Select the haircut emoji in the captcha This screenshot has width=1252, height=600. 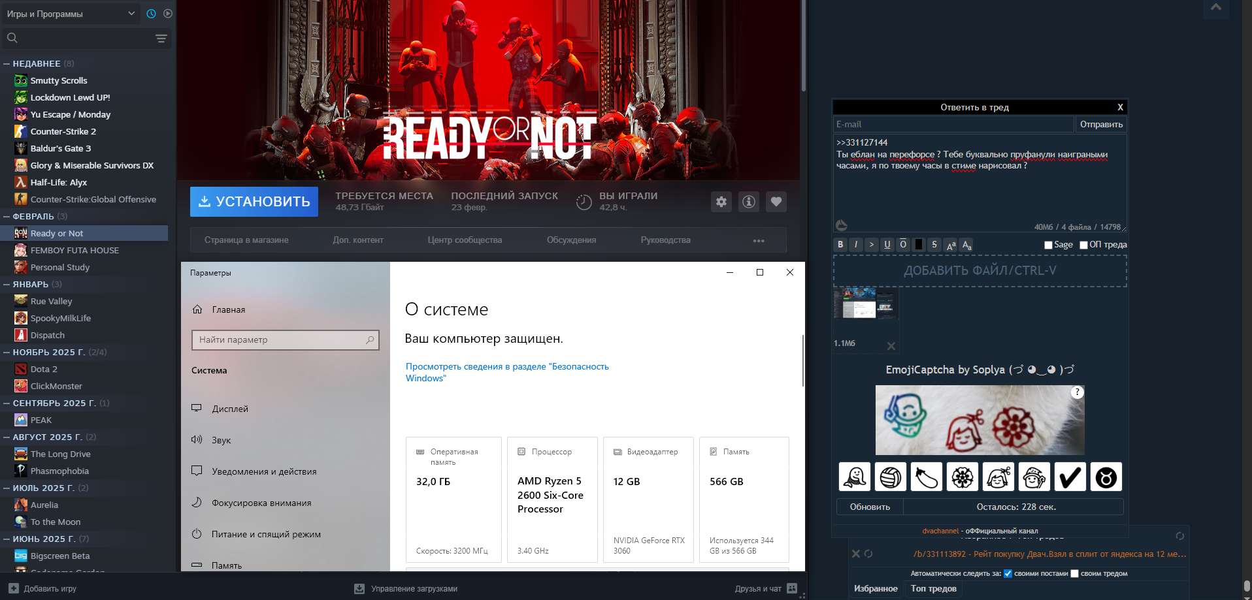pyautogui.click(x=998, y=477)
